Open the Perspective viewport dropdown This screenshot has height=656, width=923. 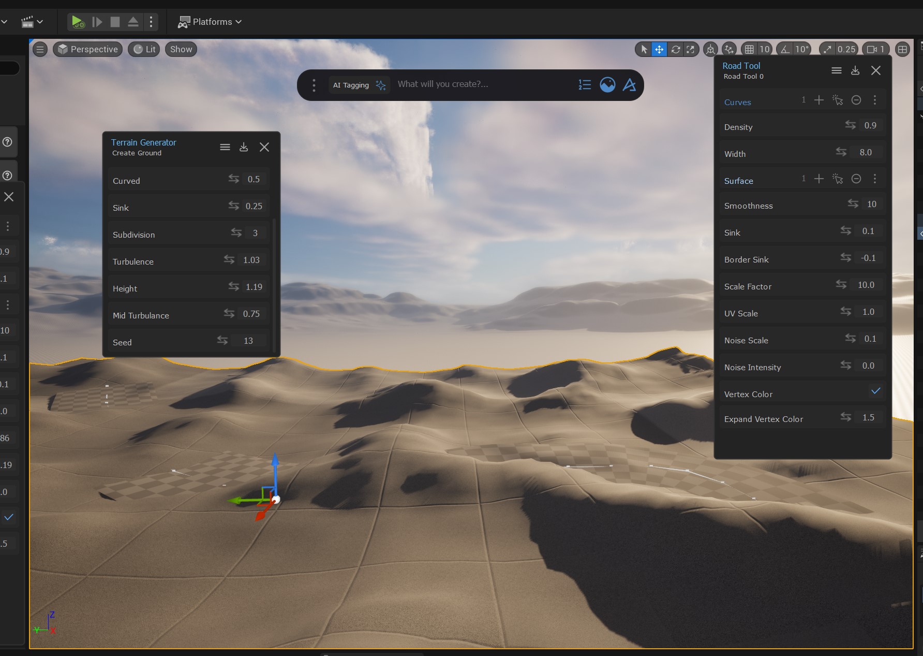click(87, 49)
